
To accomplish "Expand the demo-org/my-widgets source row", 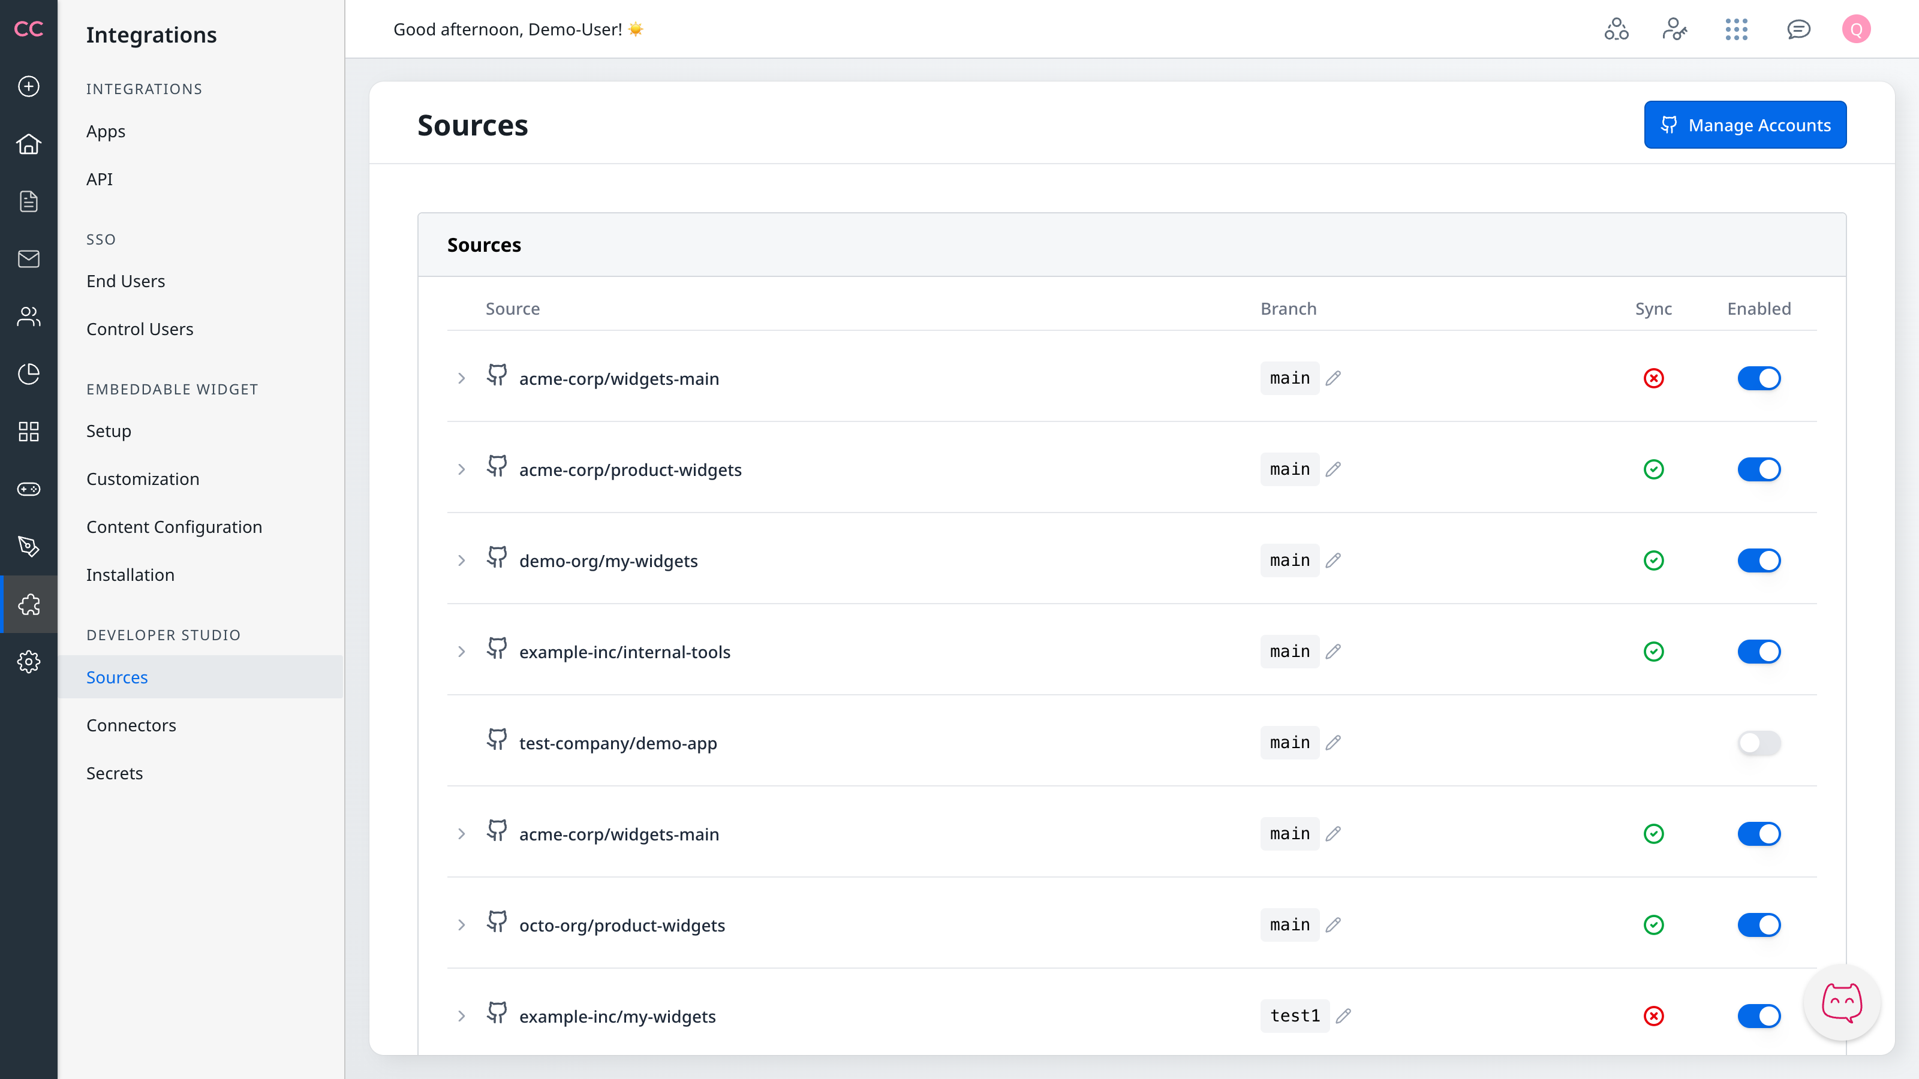I will click(461, 560).
